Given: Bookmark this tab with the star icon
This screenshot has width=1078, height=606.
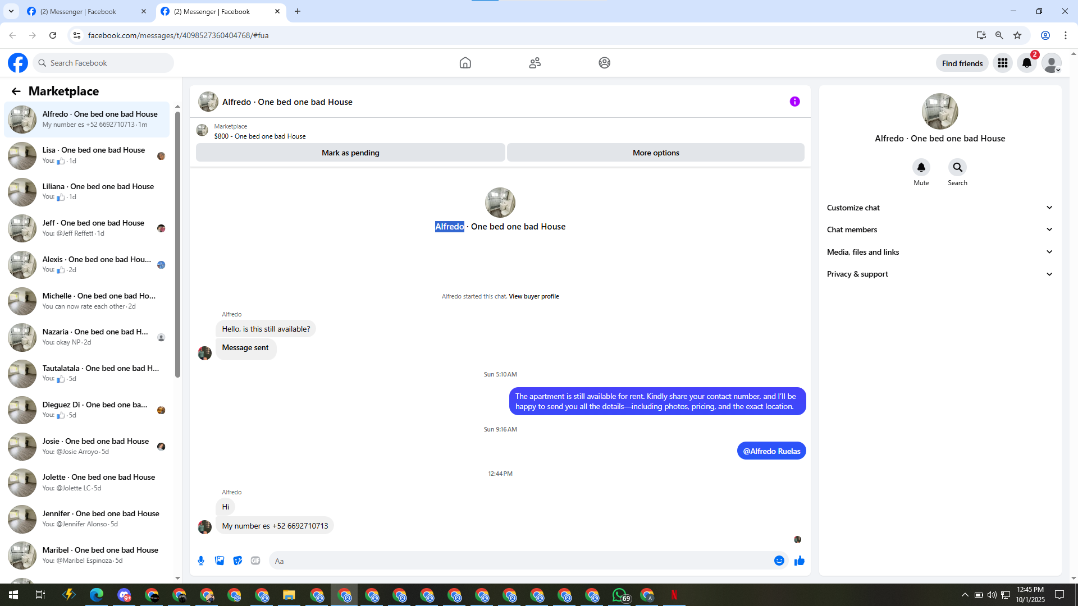Looking at the screenshot, I should pos(1017,35).
